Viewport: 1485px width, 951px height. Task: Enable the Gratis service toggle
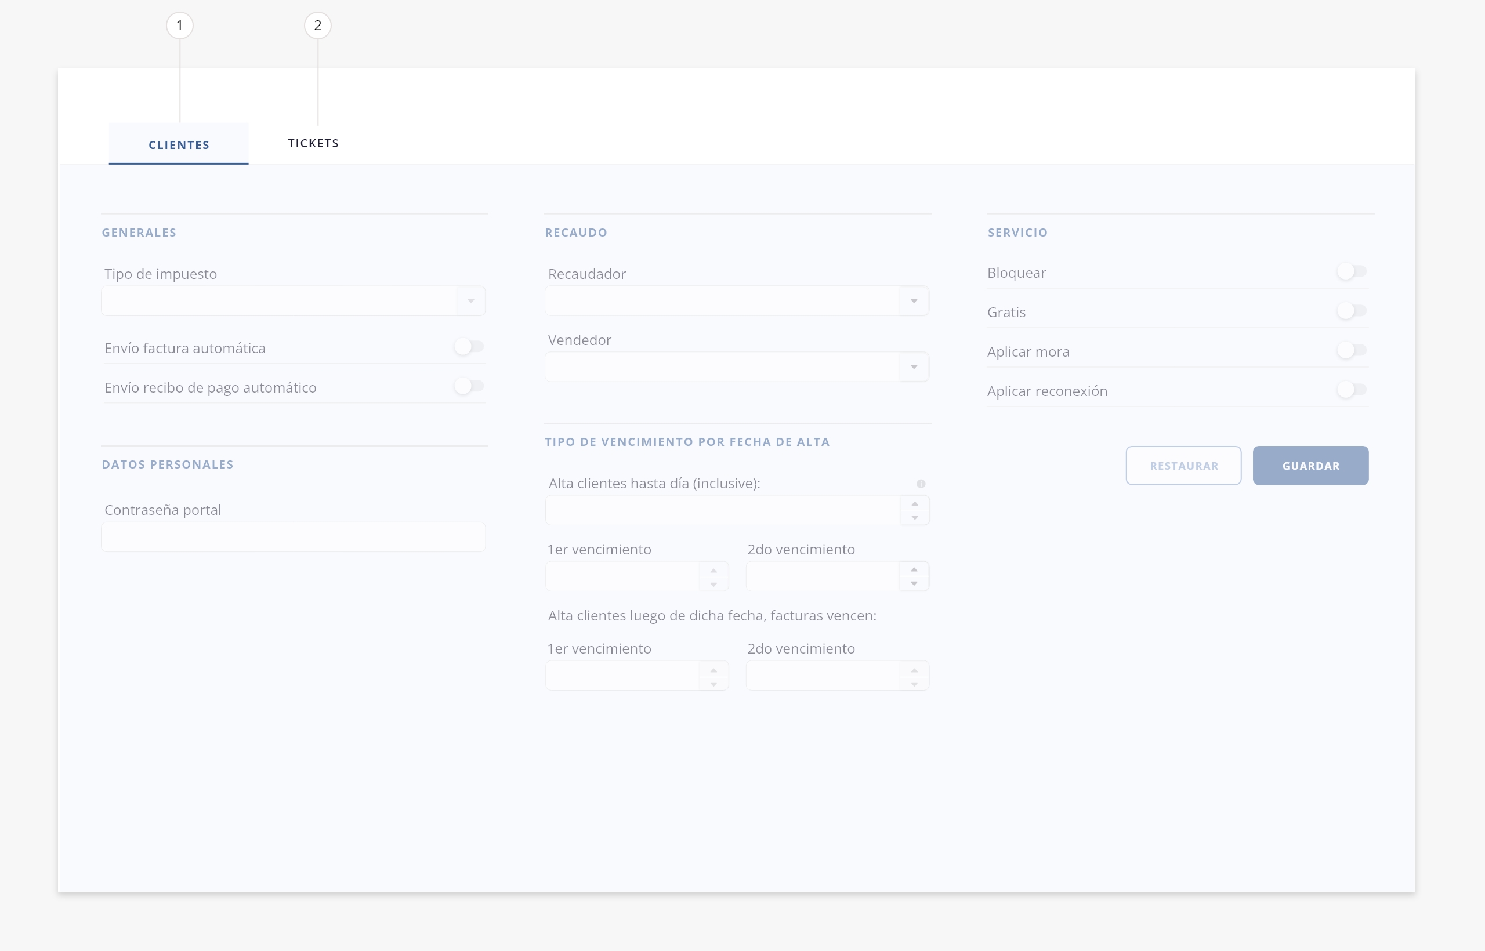pyautogui.click(x=1352, y=311)
